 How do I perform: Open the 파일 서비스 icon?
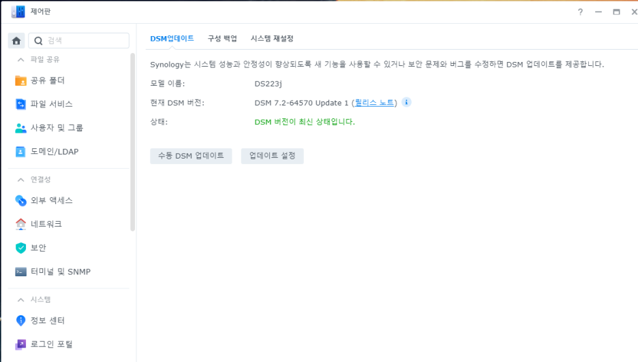click(x=20, y=104)
